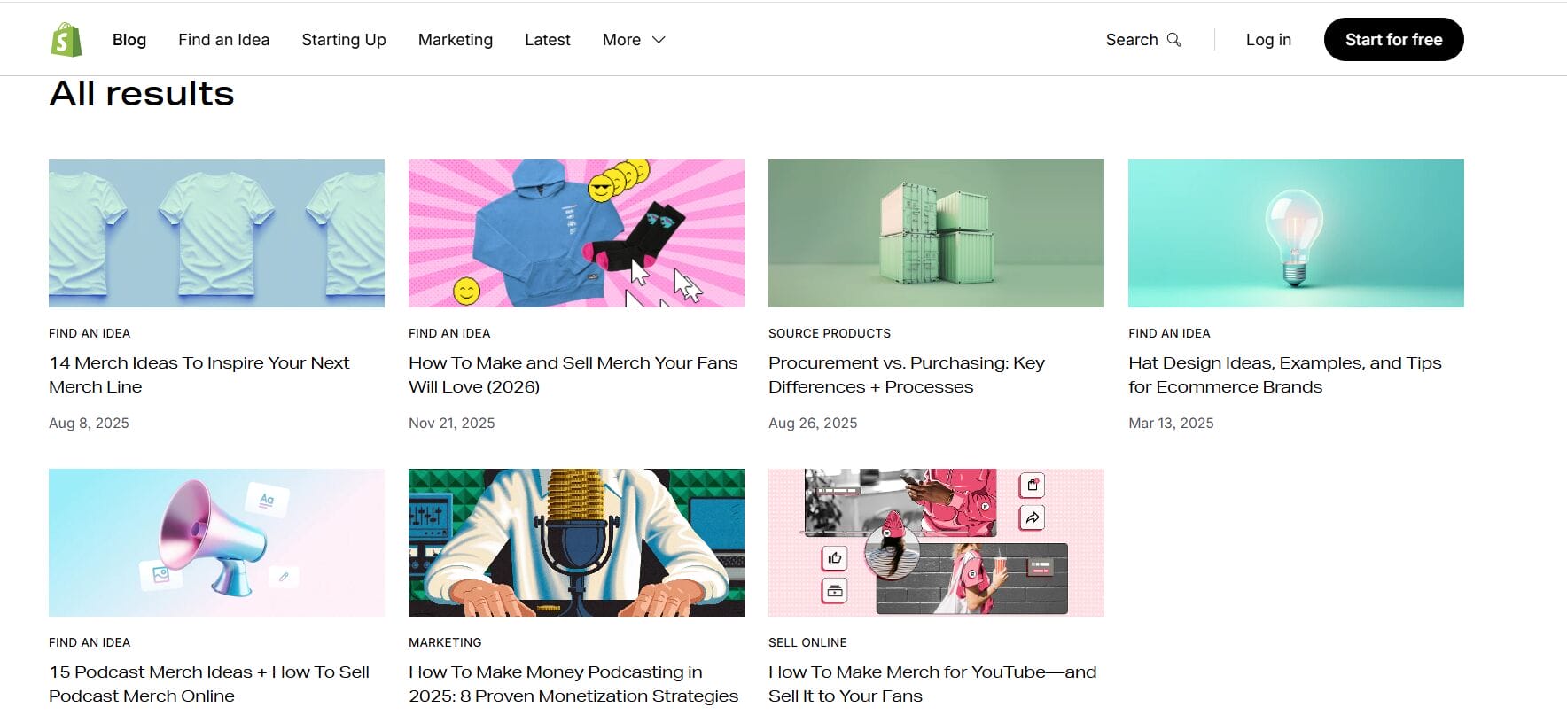Click the Log in link
This screenshot has width=1567, height=723.
[x=1267, y=40]
